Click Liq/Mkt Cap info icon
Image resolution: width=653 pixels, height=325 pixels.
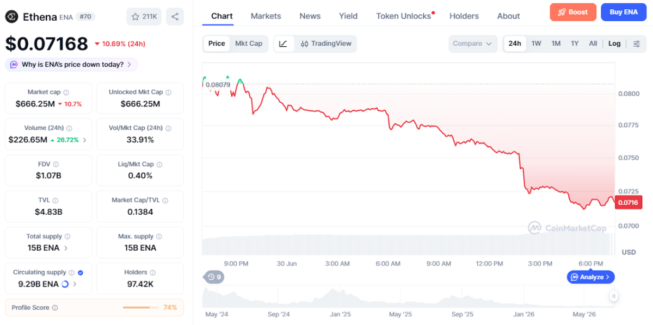[159, 164]
